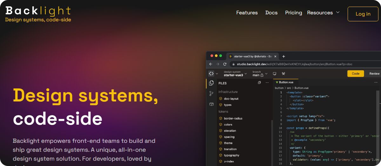Image resolution: width=381 pixels, height=166 pixels.
Task: Expand the chevron beside the code brackets icon
Action: tap(217, 73)
